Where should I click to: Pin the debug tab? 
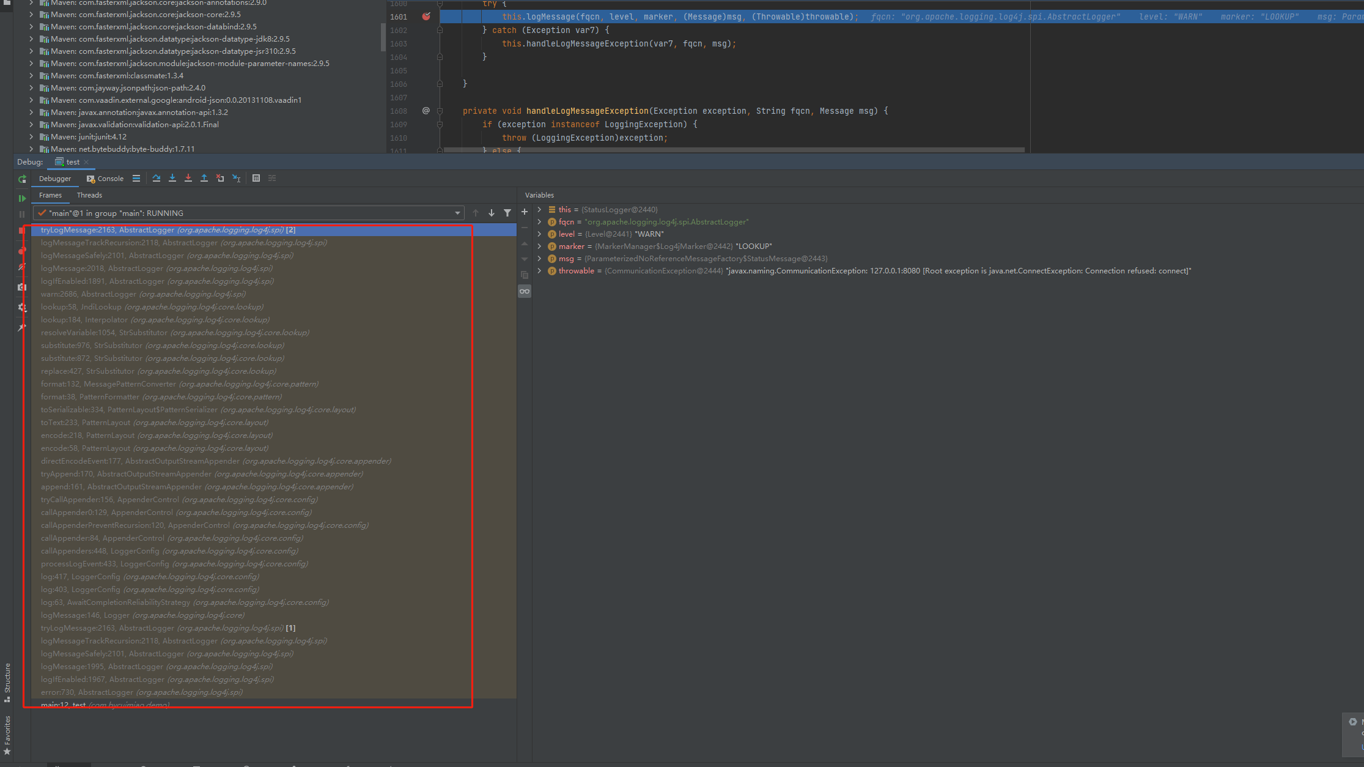(x=22, y=328)
